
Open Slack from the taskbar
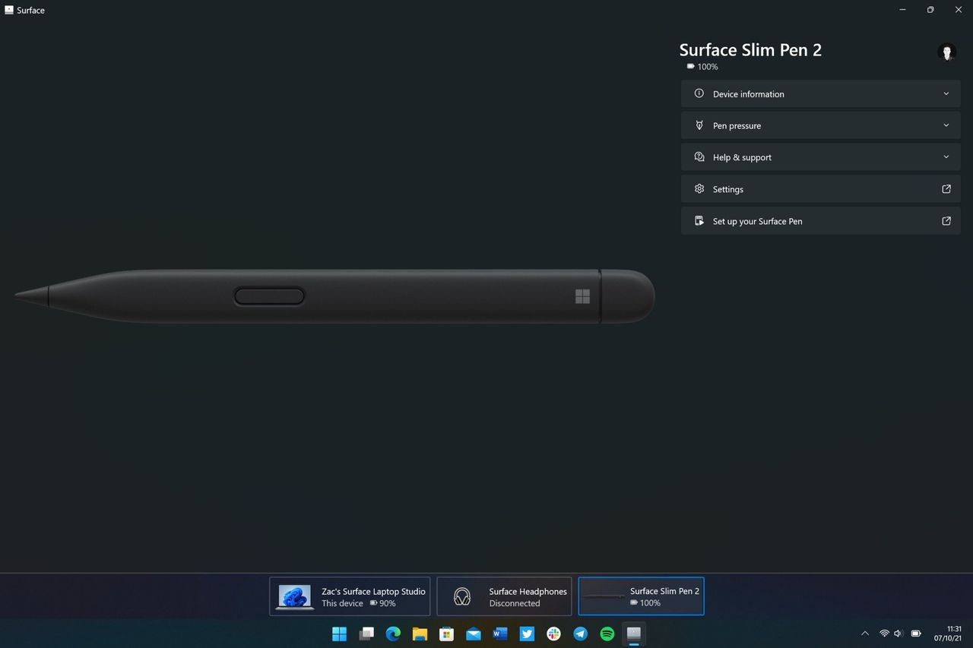pos(553,634)
